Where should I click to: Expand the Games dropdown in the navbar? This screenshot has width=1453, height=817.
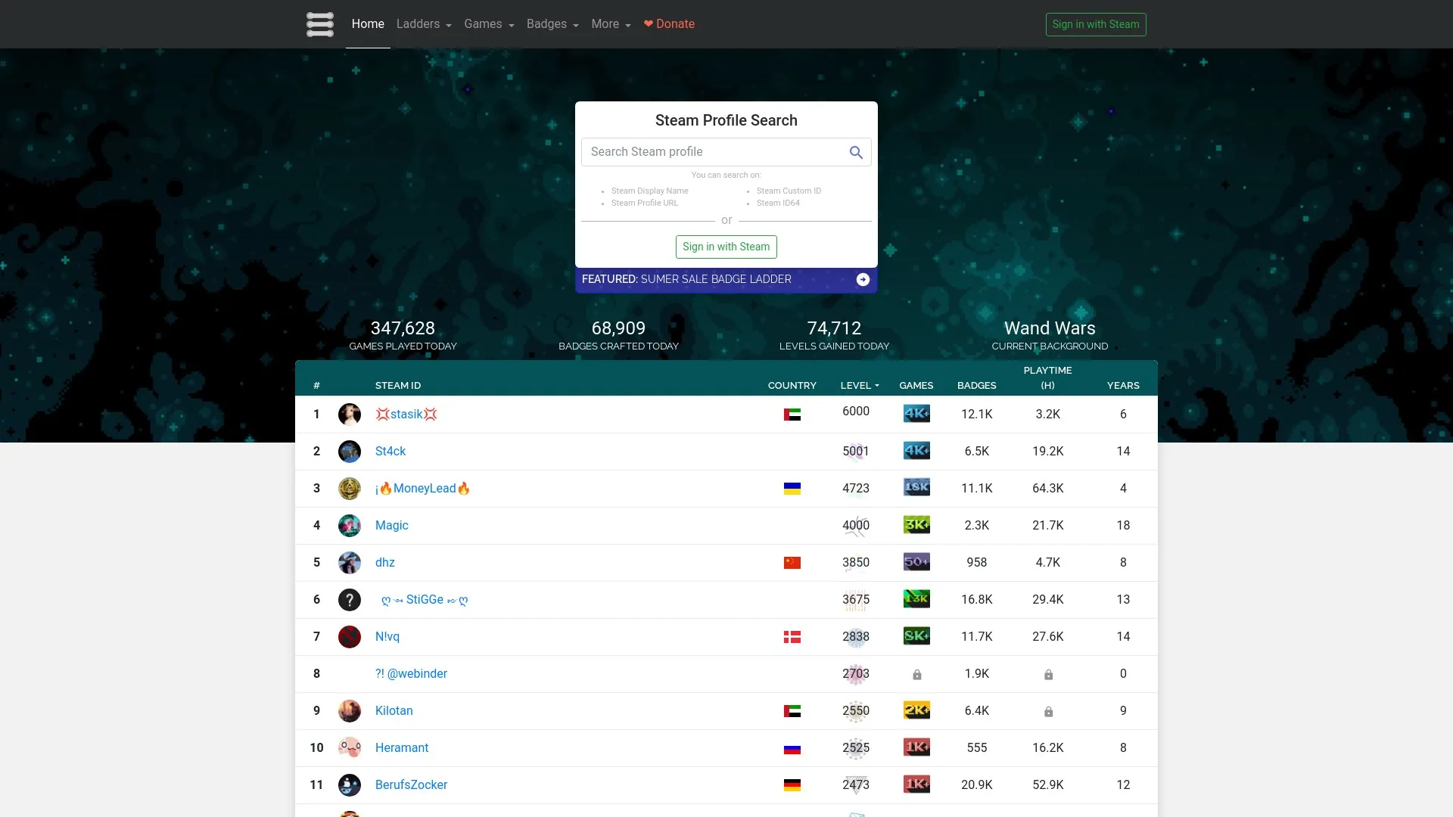coord(488,23)
